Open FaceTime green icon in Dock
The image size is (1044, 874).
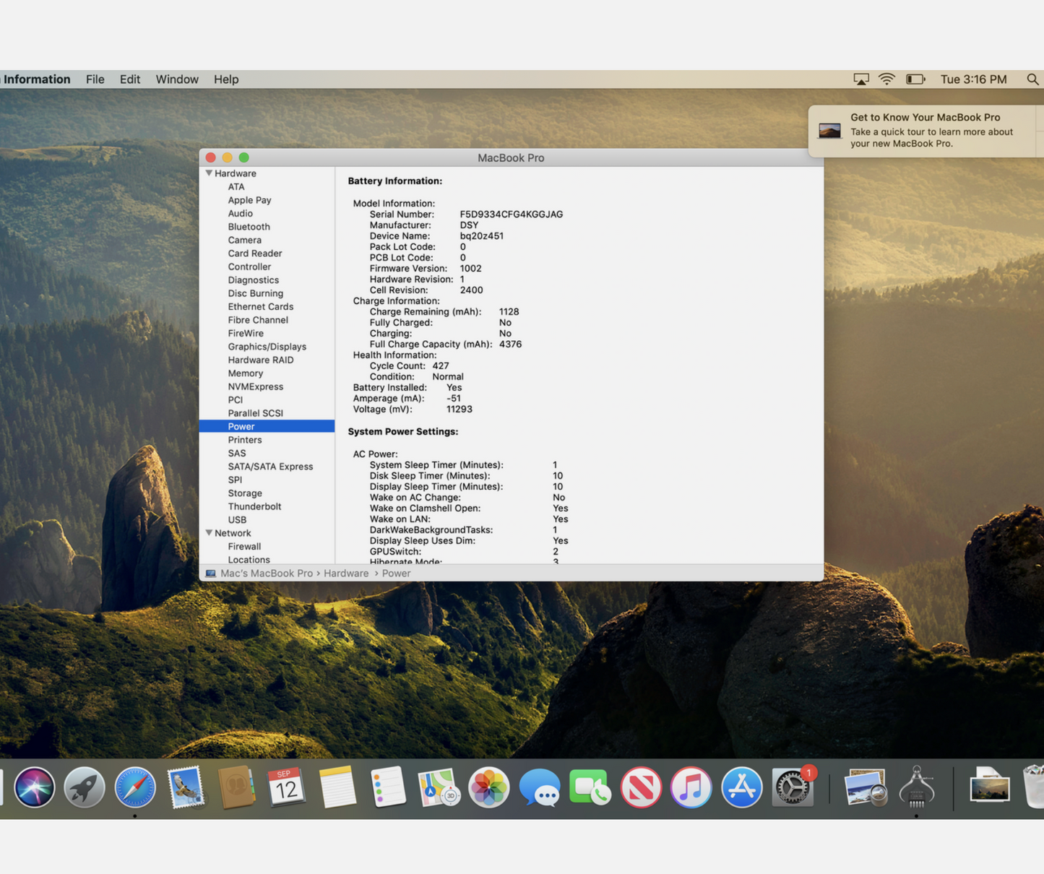(590, 787)
